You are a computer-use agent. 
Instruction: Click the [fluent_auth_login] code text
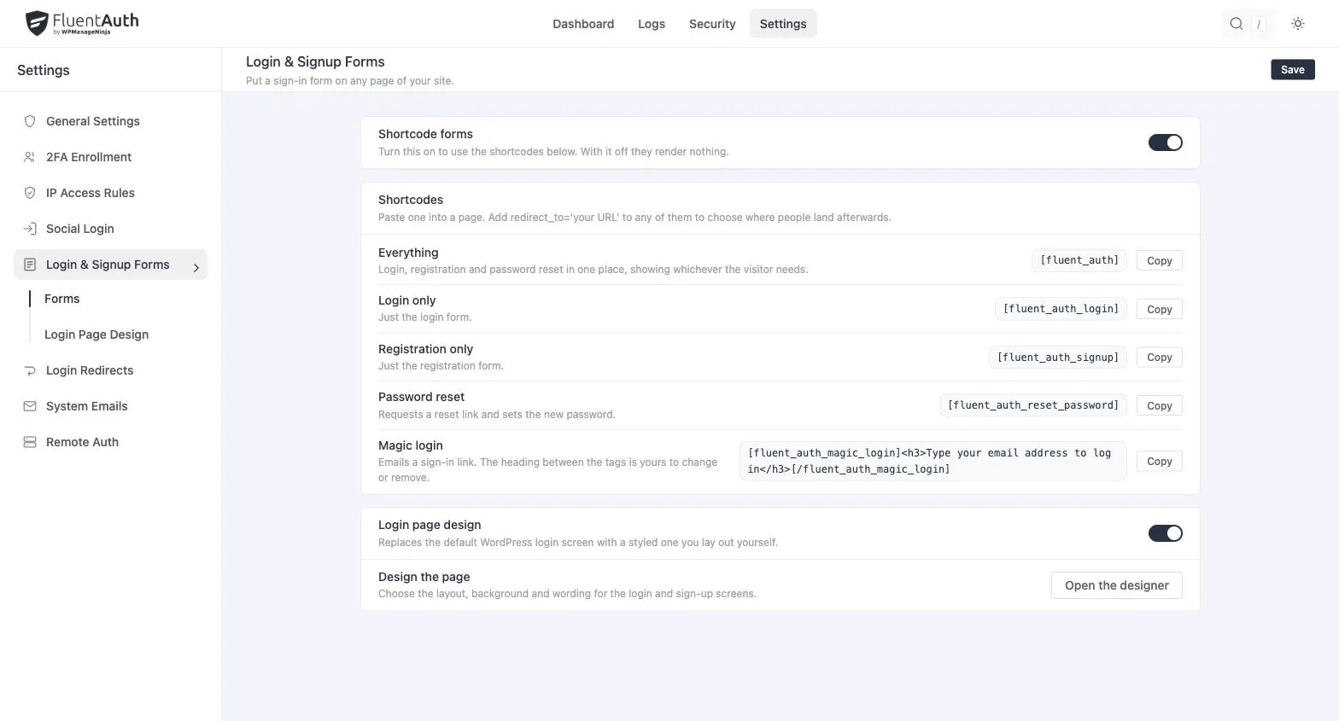pos(1061,309)
